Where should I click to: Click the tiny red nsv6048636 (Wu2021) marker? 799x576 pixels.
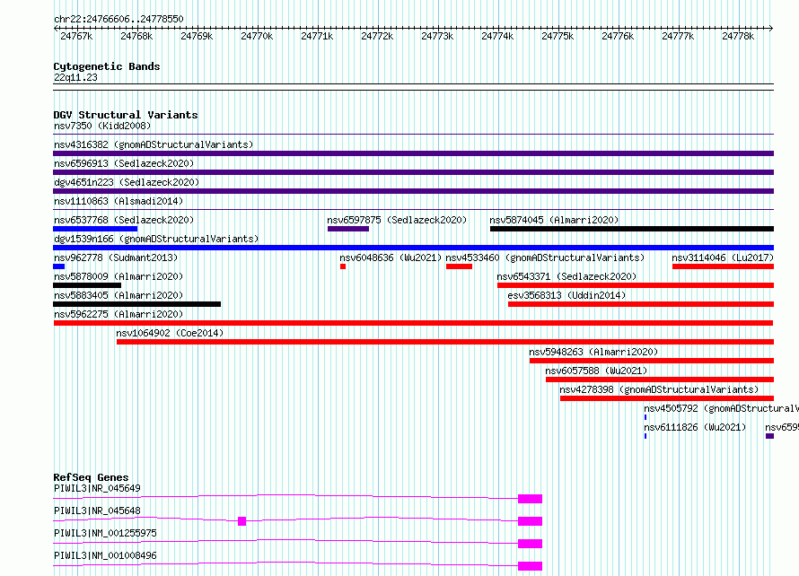point(343,266)
